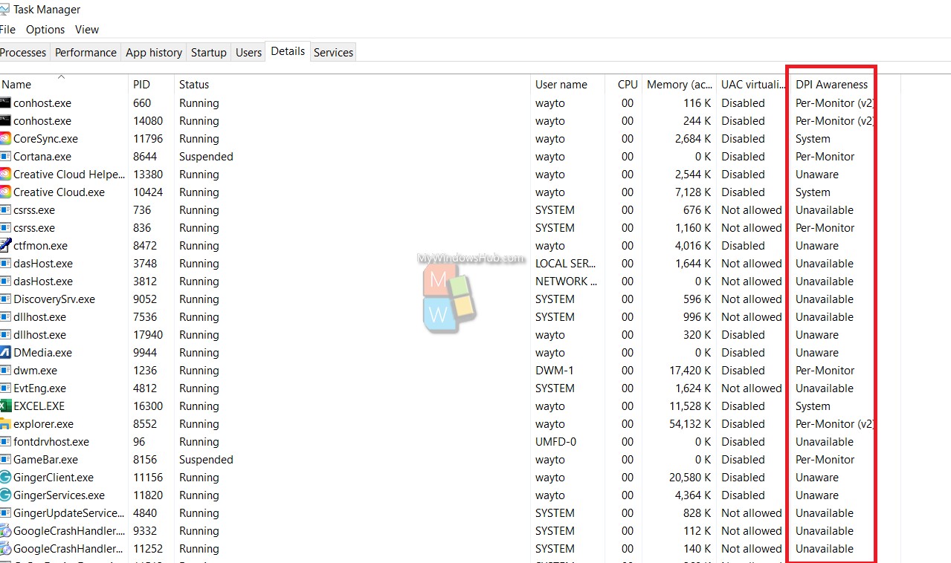The image size is (951, 563).
Task: Click the Creative Cloud.exe icon
Action: pos(6,192)
